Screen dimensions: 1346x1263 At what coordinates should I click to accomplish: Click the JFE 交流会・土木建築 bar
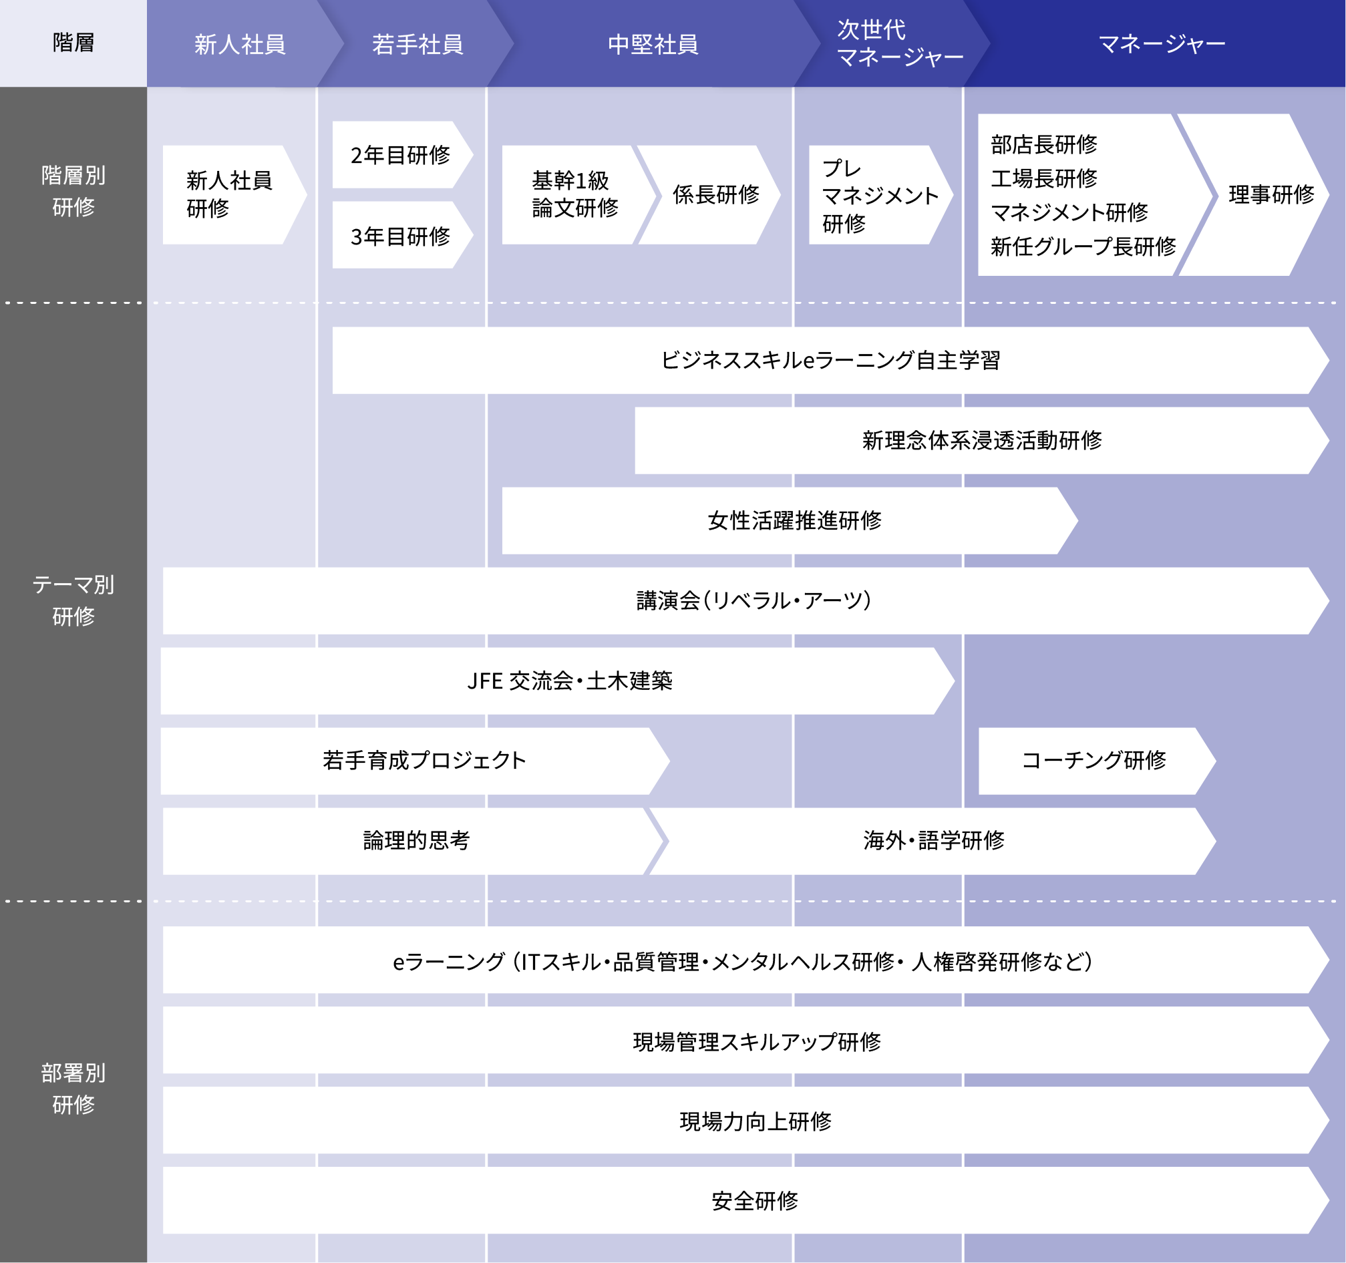tap(557, 681)
